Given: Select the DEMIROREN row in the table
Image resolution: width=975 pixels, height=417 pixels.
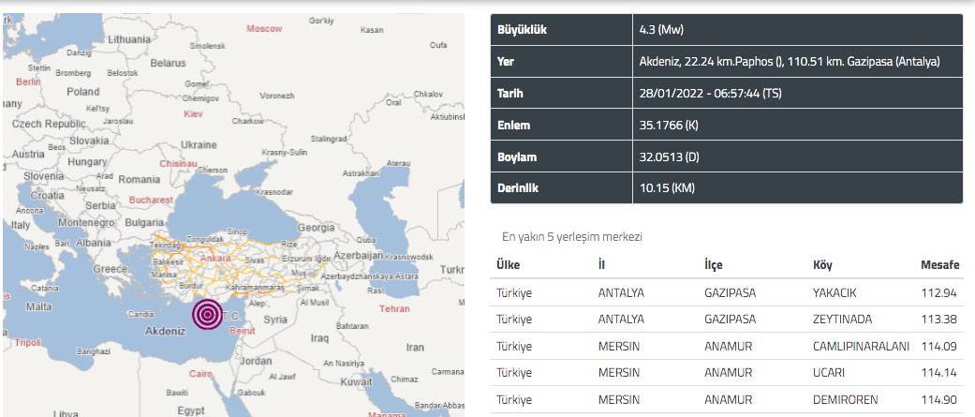Looking at the screenshot, I should tap(726, 399).
